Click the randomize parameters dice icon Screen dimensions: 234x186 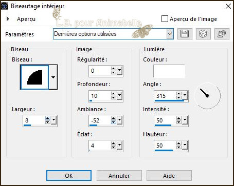(x=203, y=34)
